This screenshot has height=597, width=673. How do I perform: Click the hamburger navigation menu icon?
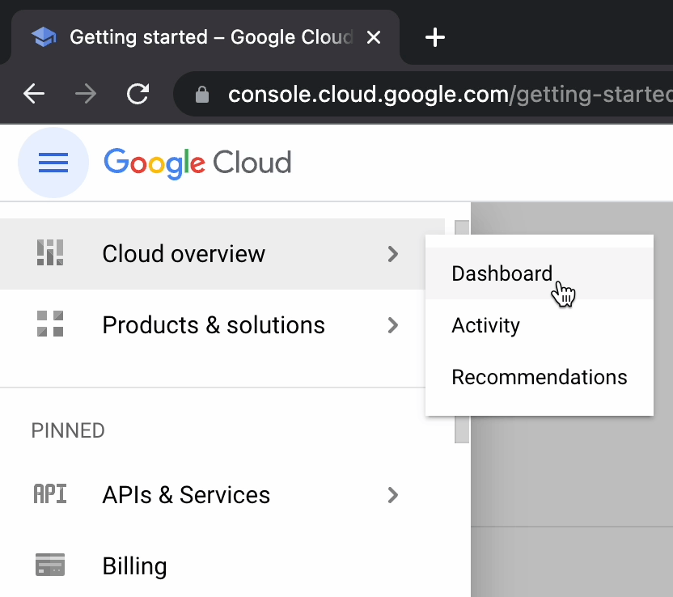53,163
